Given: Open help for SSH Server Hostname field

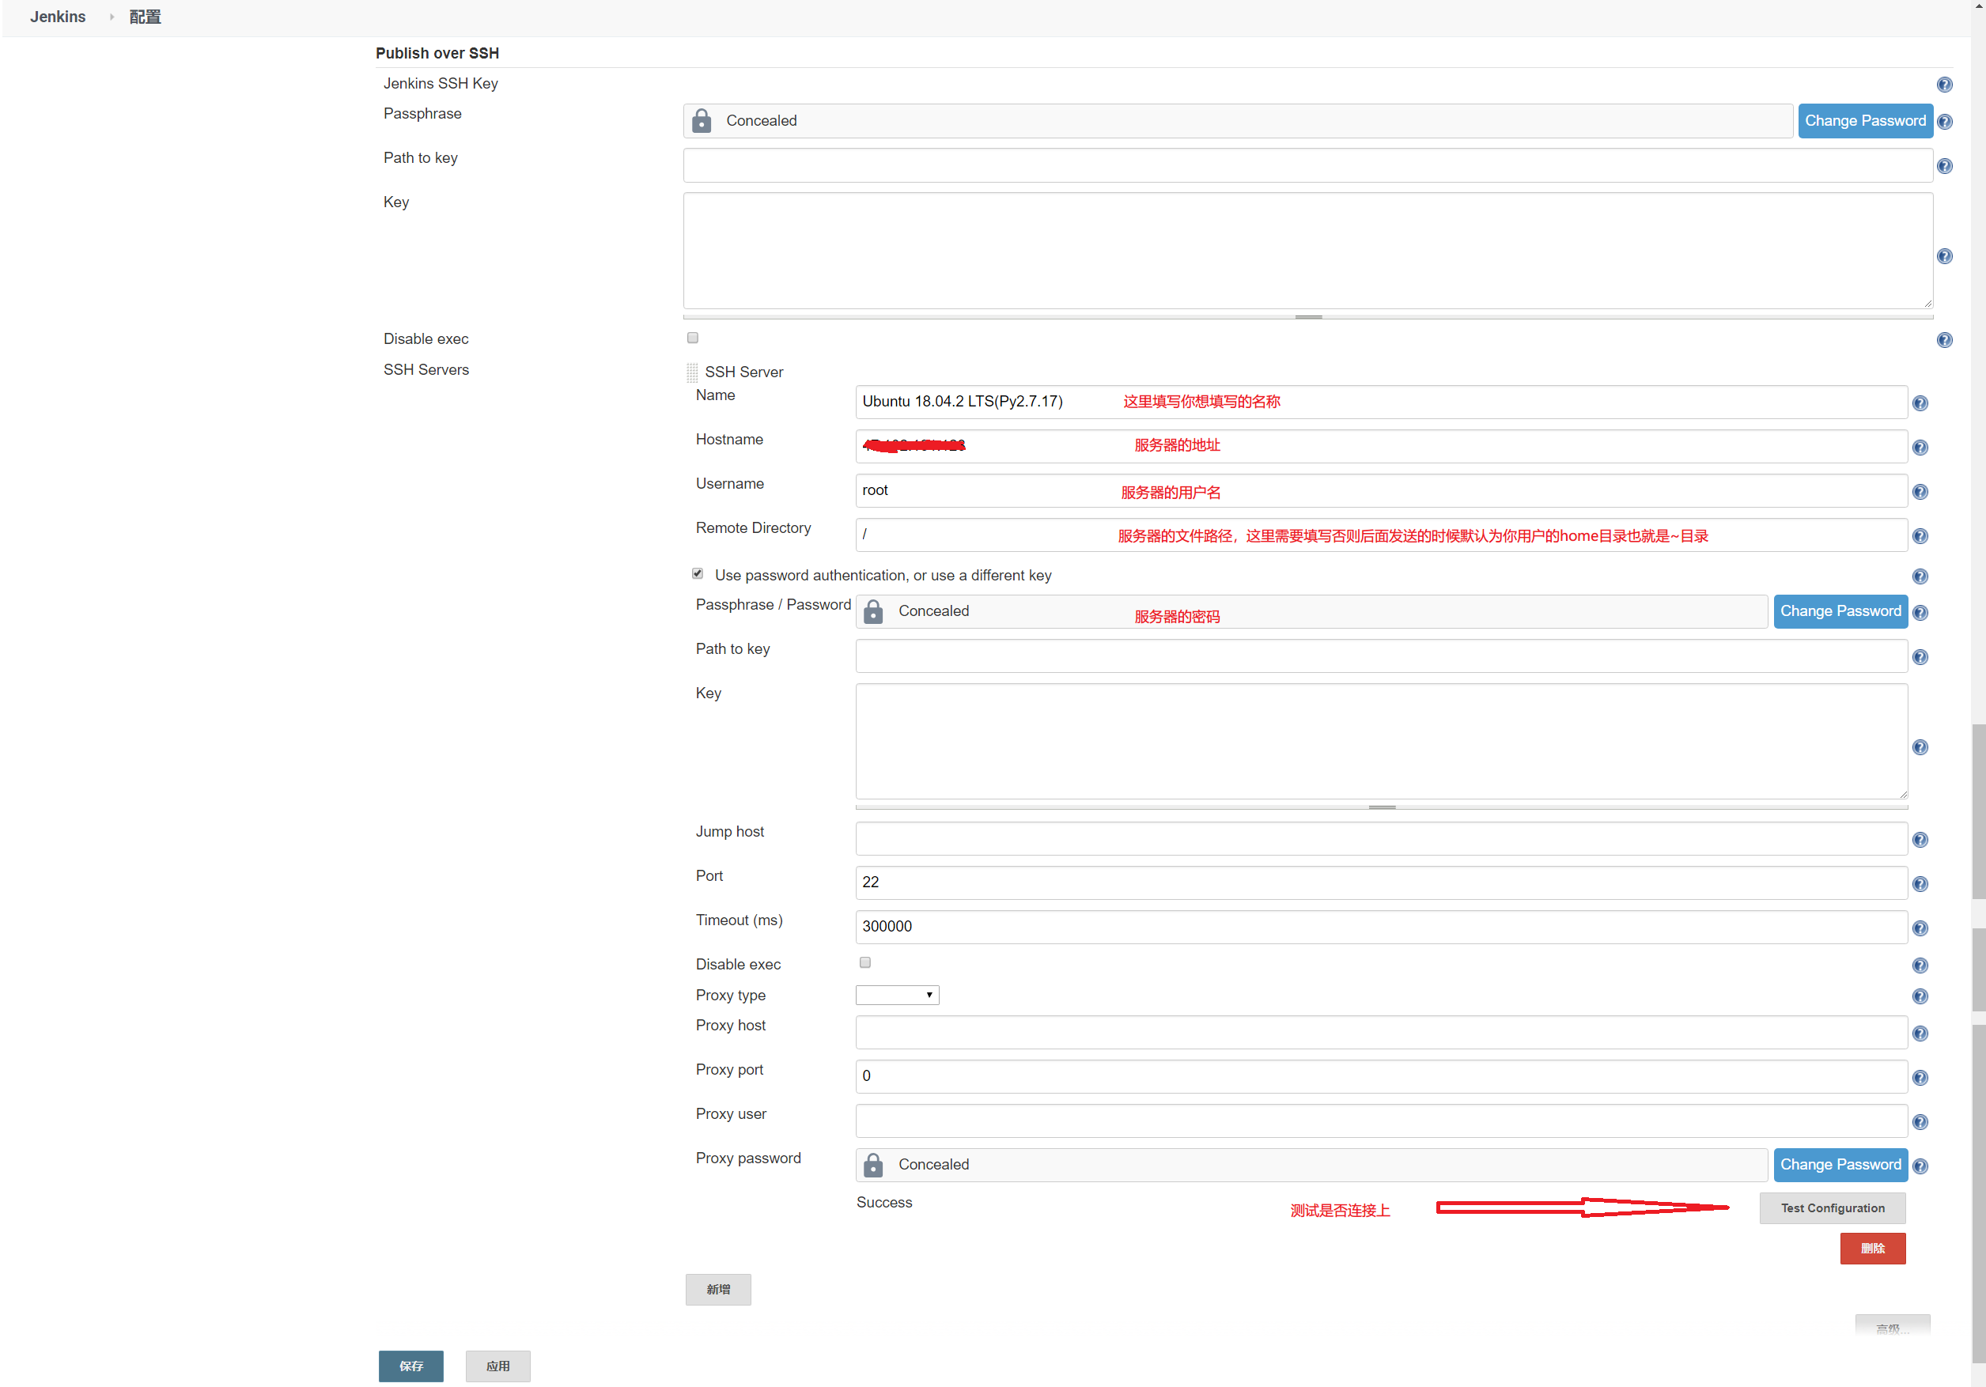Looking at the screenshot, I should coord(1920,447).
